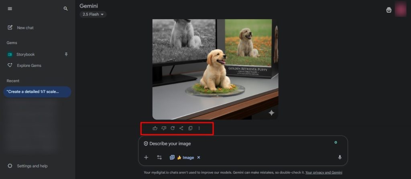Viewport: 411px width, 179px height.
Task: Click the microphone icon in prompt box
Action: click(340, 157)
